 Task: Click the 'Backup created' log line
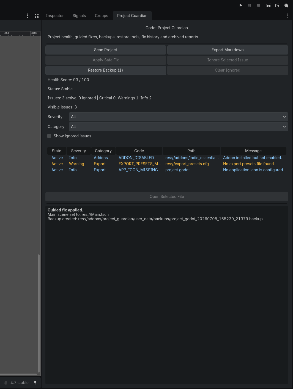(x=155, y=219)
